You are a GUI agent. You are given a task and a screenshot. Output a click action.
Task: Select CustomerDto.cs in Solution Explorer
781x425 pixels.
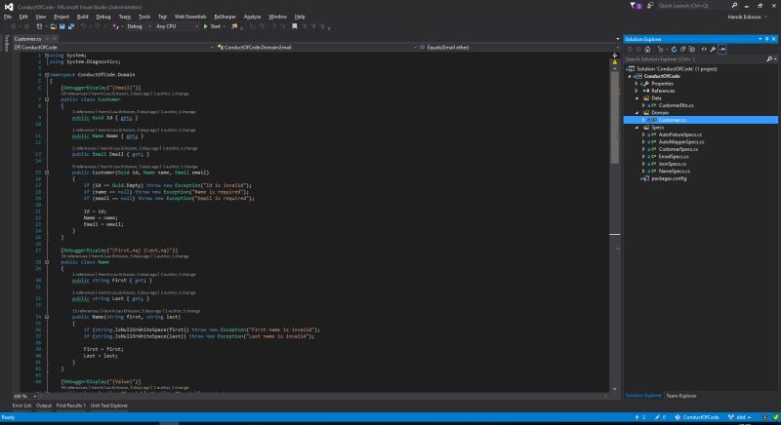[x=676, y=105]
